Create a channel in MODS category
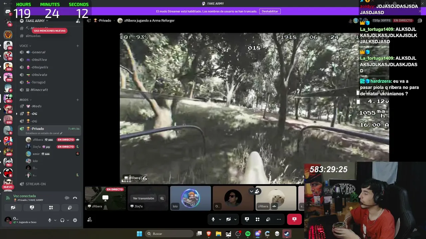This screenshot has width=426, height=239. tap(78, 100)
